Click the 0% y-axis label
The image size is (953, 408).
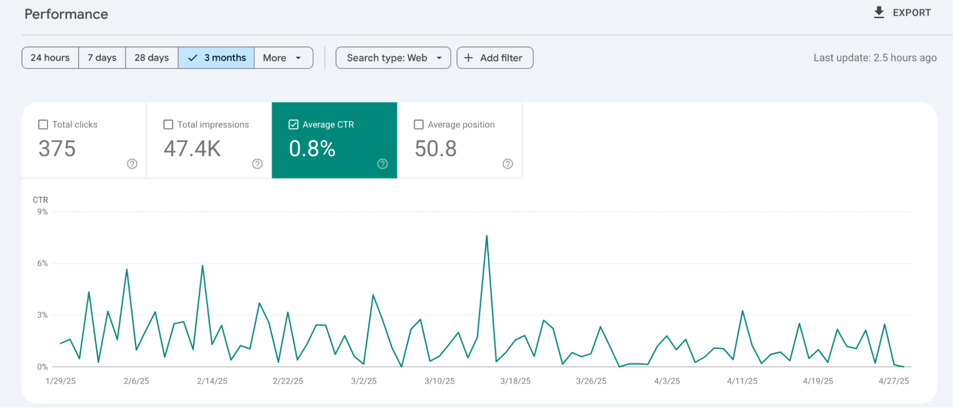[42, 367]
